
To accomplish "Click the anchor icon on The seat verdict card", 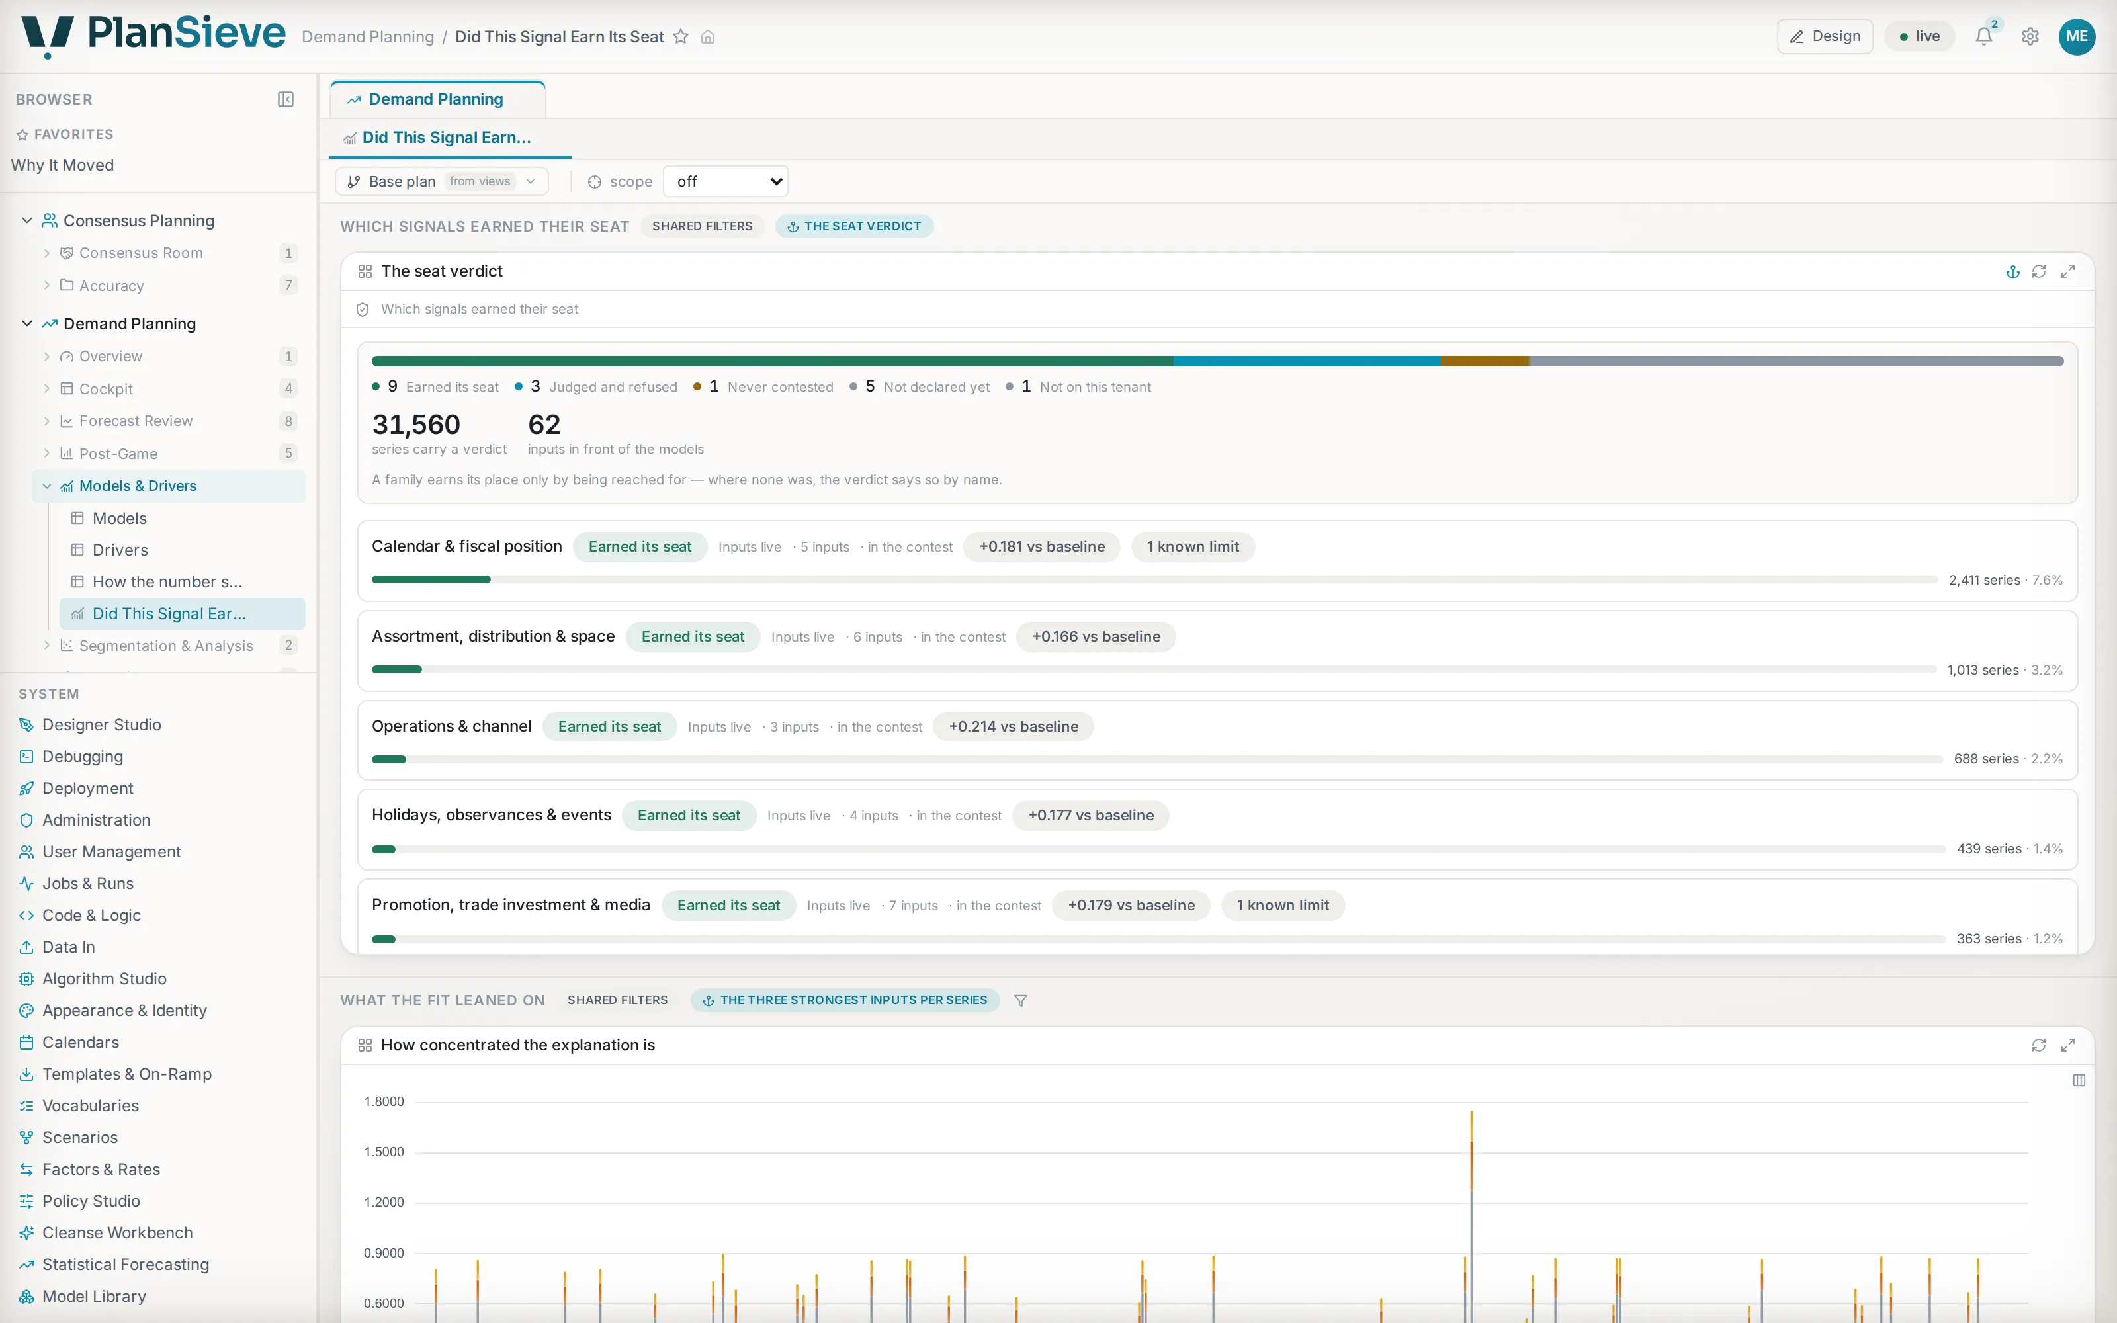I will 2012,271.
